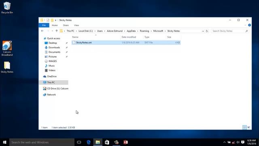259x146 pixels.
Task: Click AppData in the address path
Action: click(131, 31)
